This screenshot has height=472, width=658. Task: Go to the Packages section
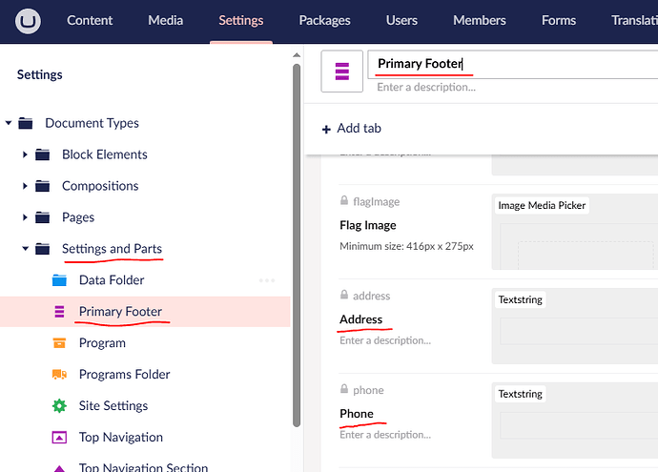pyautogui.click(x=324, y=20)
